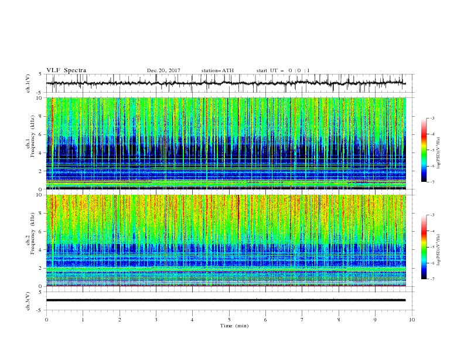Click the time axis tick label "10" at right end

412,320
